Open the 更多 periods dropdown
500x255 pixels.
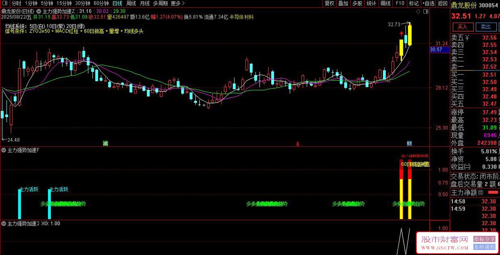coord(178,3)
